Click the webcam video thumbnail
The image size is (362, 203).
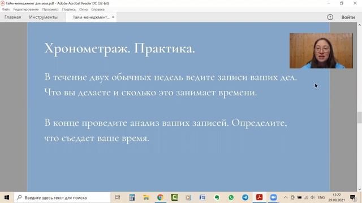pos(321,51)
